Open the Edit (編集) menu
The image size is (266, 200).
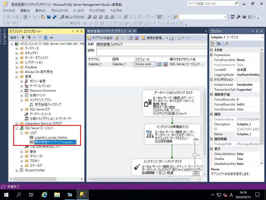[25, 10]
